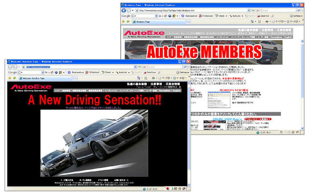Click Google toolbar search field, Welcome window

(x=31, y=72)
